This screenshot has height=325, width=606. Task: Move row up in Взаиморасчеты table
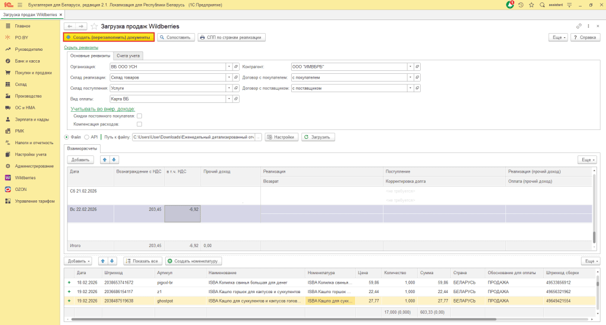(x=105, y=160)
